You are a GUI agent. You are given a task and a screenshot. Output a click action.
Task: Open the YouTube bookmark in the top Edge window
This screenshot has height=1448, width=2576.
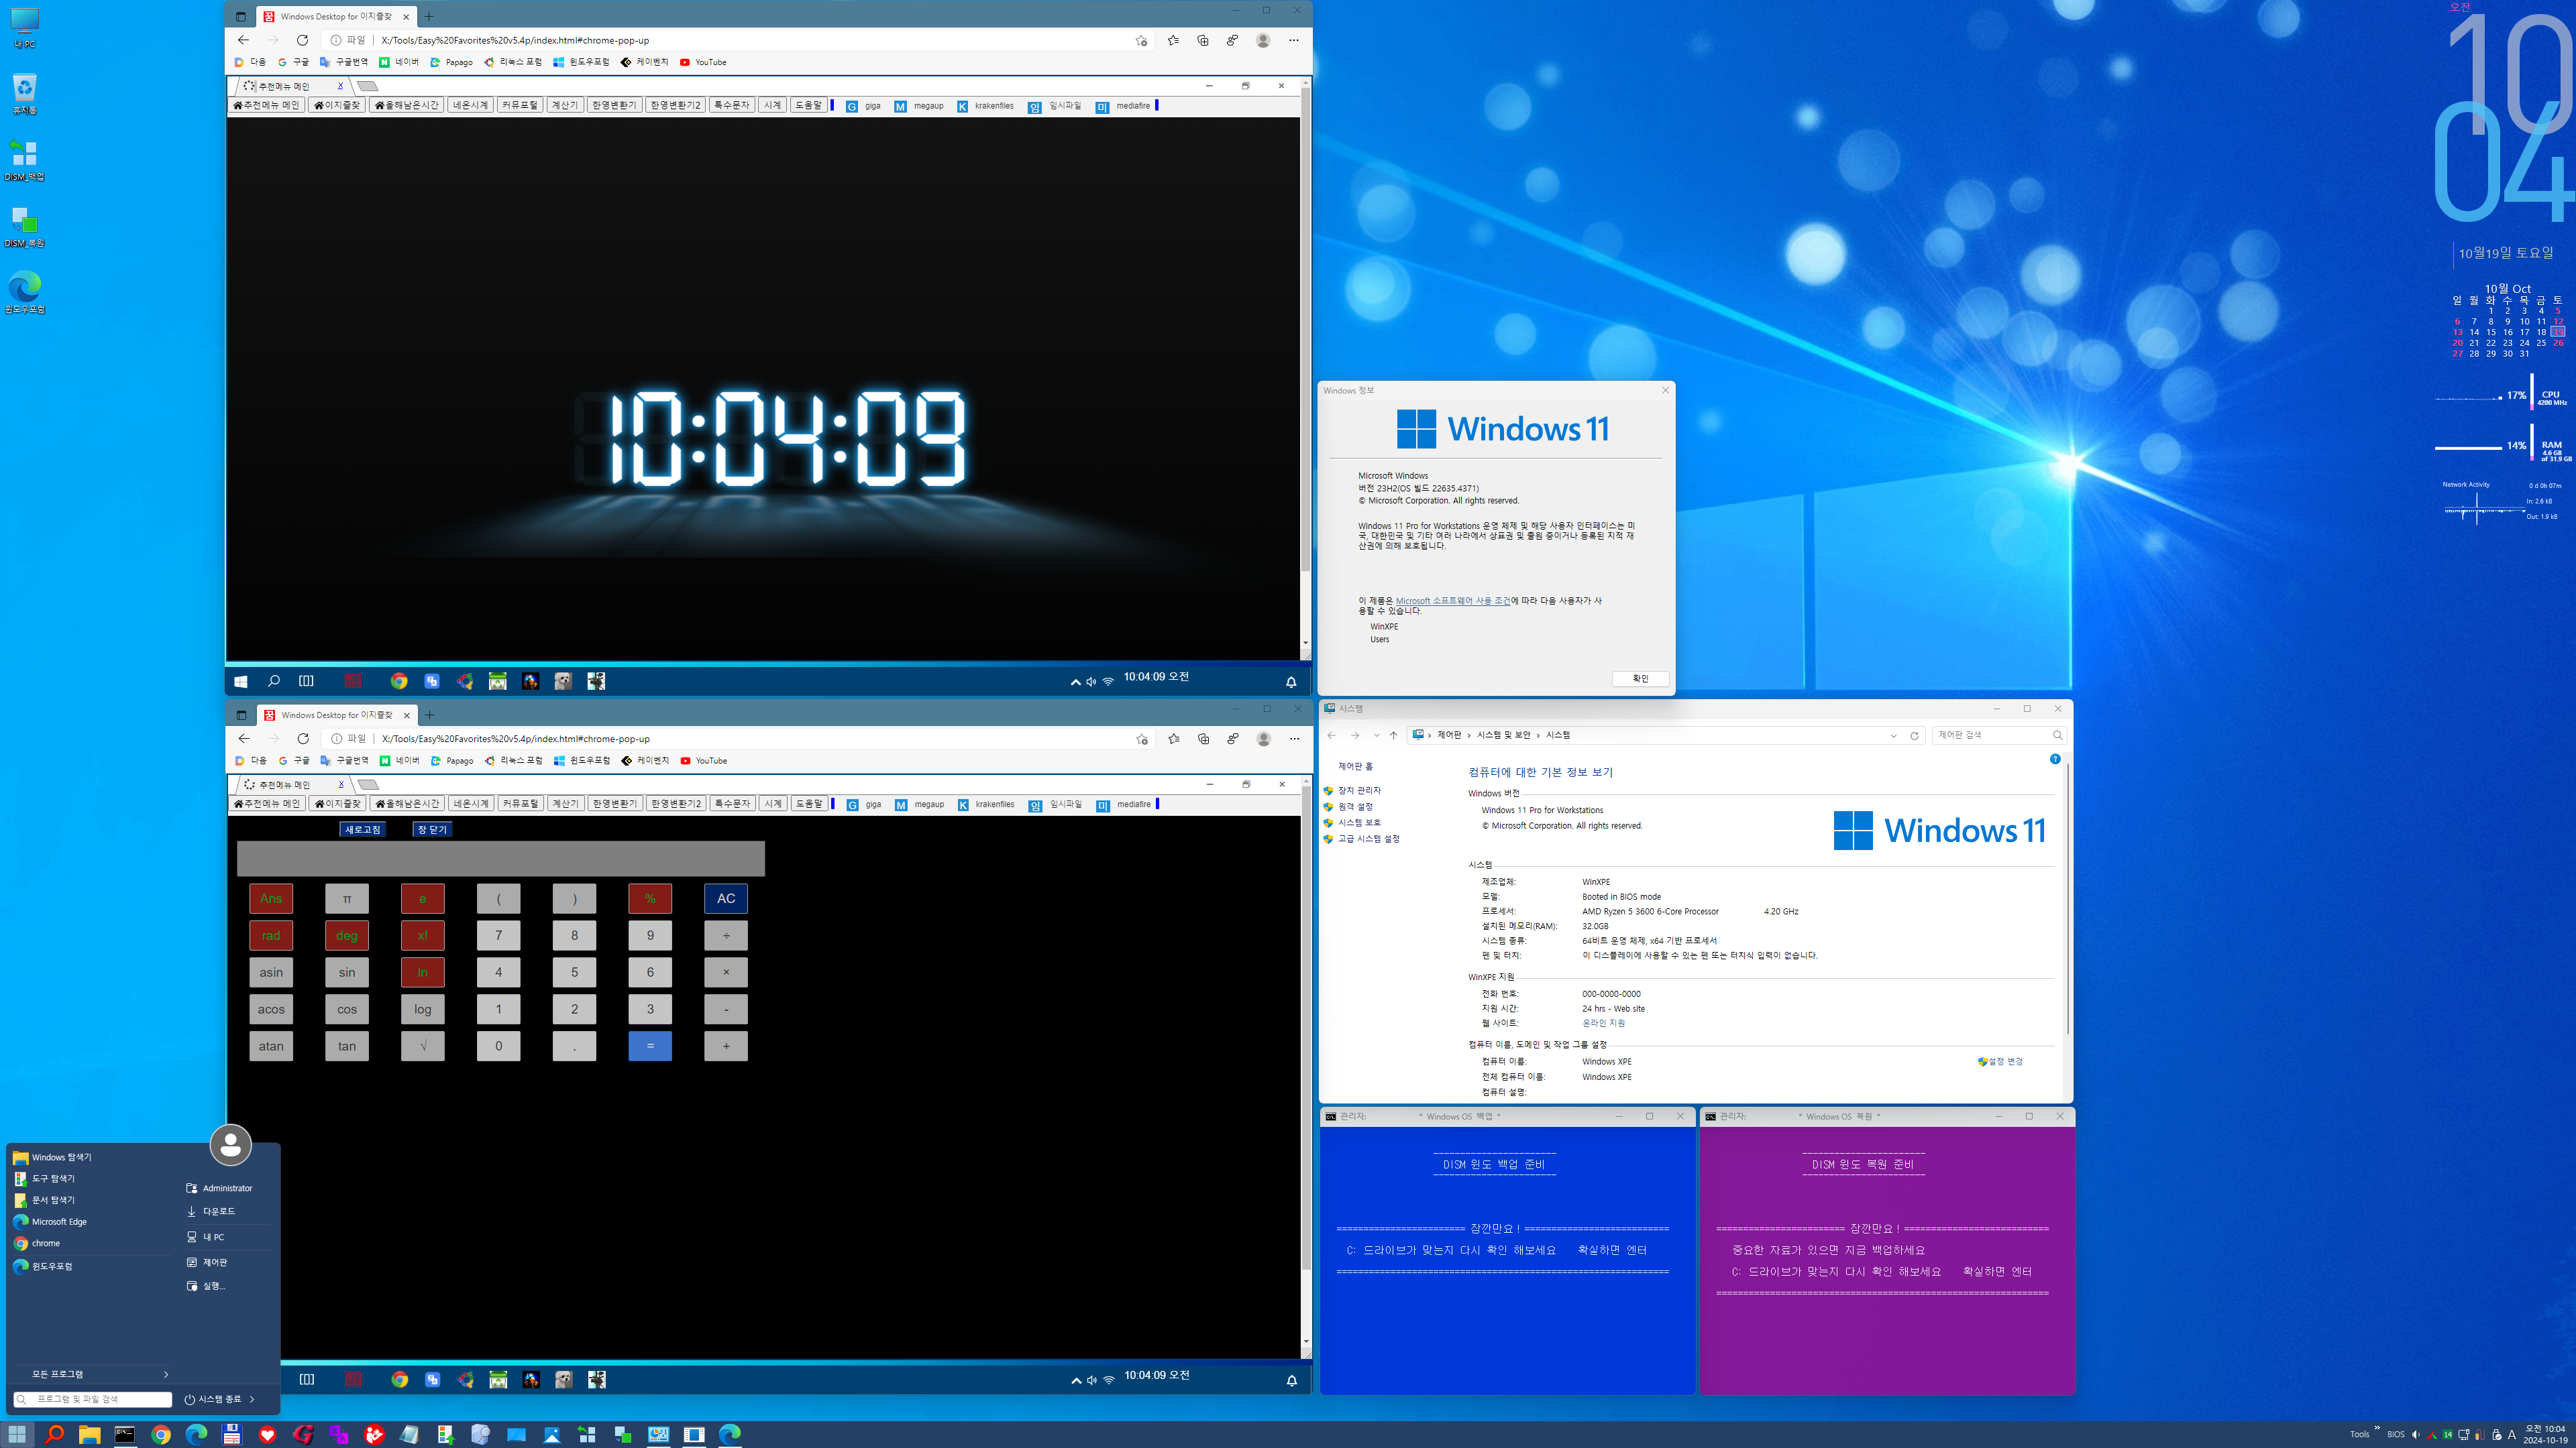[703, 62]
